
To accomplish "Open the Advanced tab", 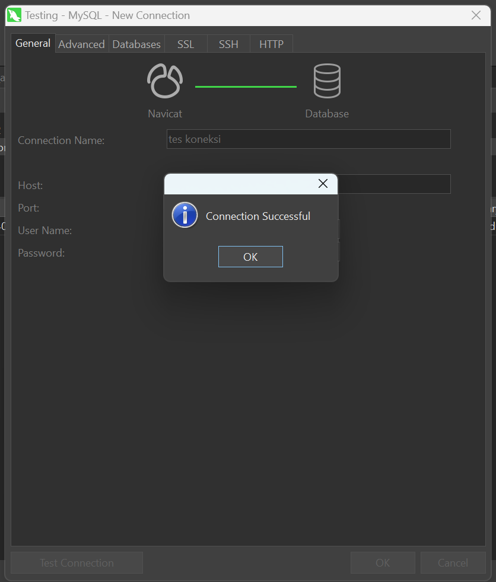I will click(x=82, y=44).
